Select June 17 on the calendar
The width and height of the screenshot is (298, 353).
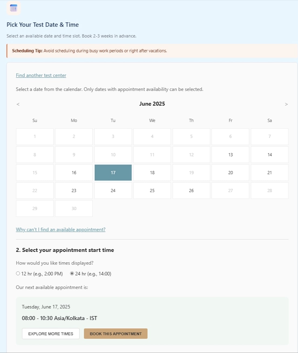(x=113, y=172)
